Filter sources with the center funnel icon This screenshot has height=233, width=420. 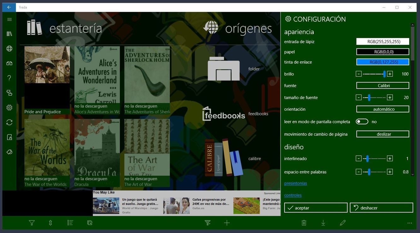coord(207,223)
